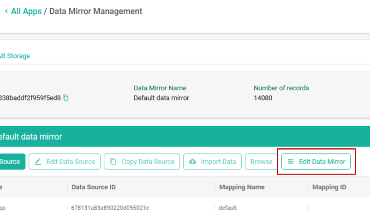
Task: Click the default mapping name cell
Action: tap(227, 208)
